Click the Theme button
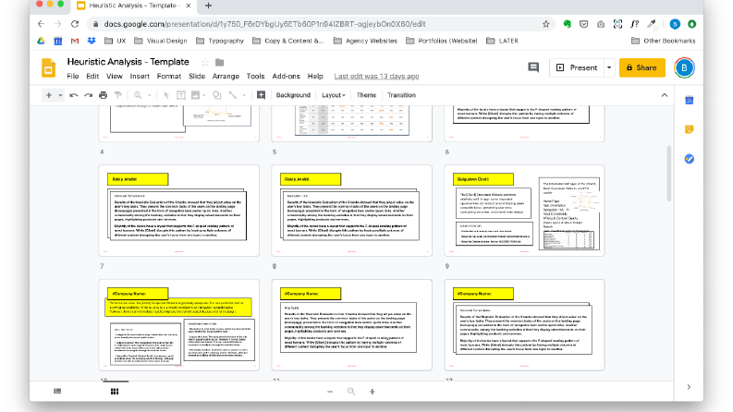733x412 pixels. (x=366, y=95)
